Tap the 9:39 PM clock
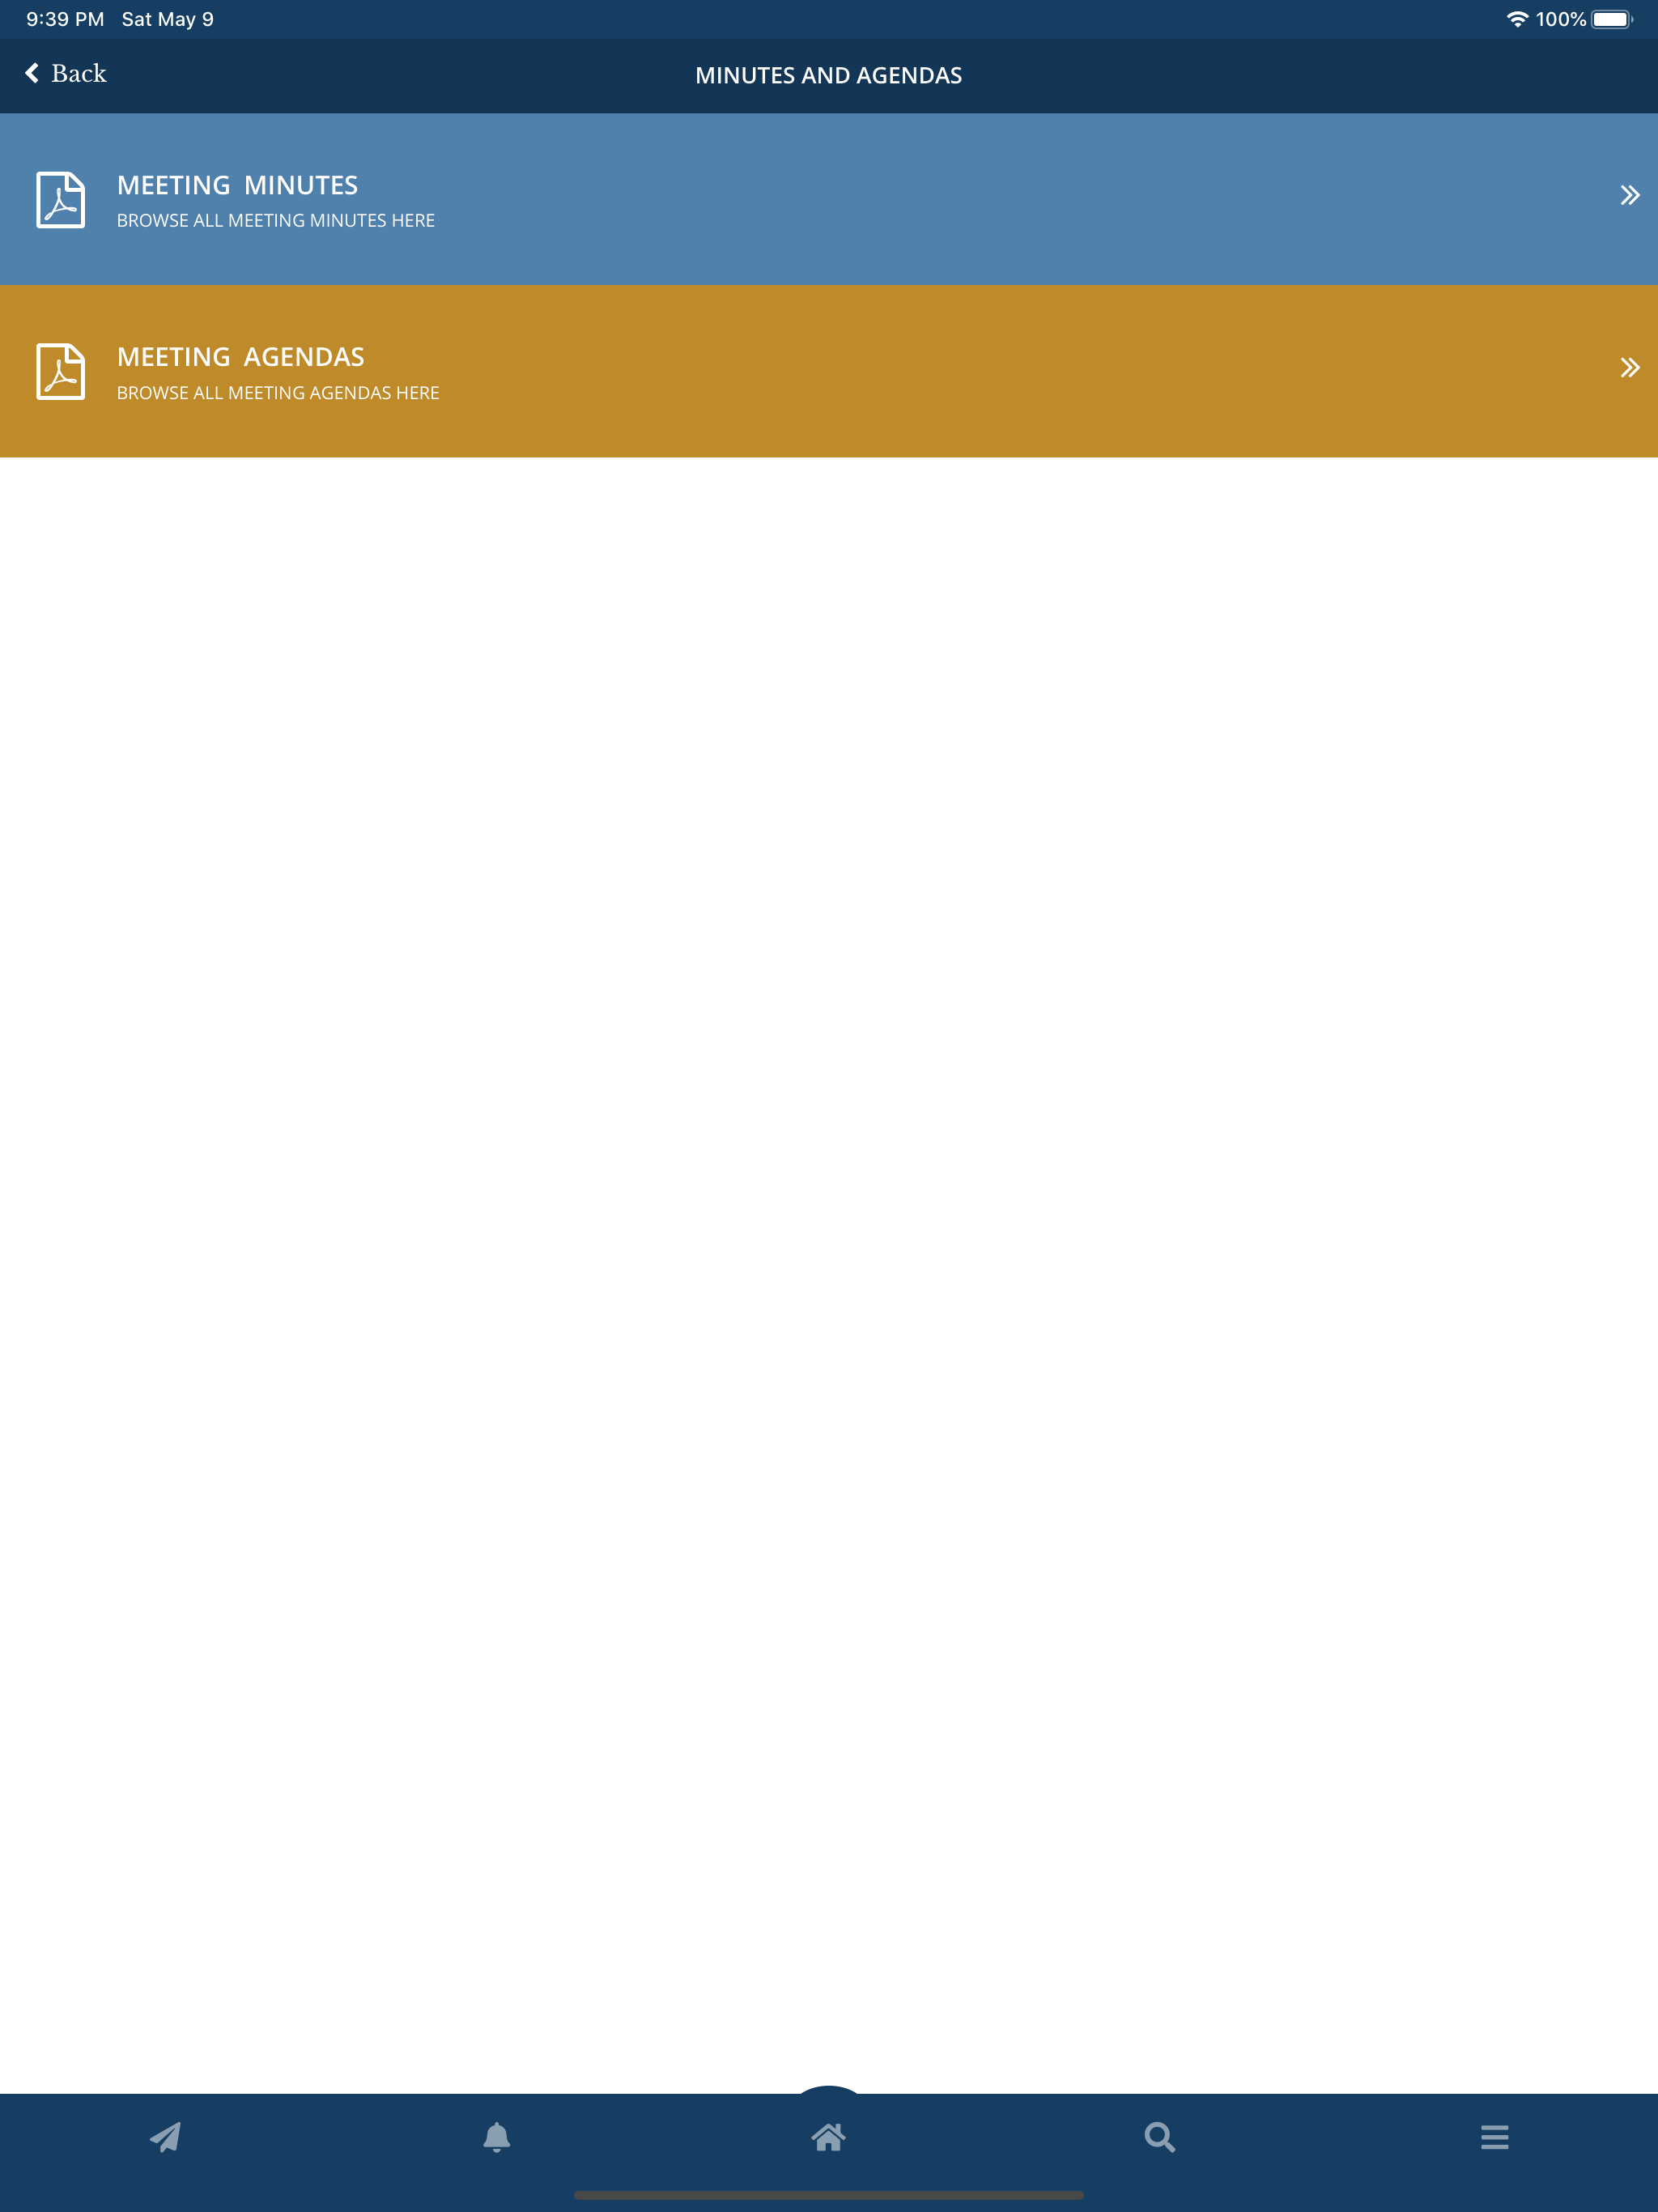1658x2212 pixels. [x=65, y=19]
